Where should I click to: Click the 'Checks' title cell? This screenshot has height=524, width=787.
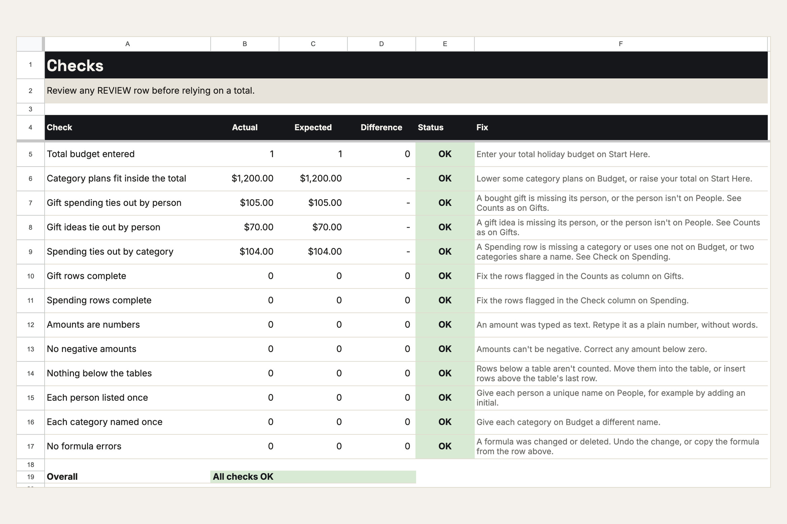[406, 65]
